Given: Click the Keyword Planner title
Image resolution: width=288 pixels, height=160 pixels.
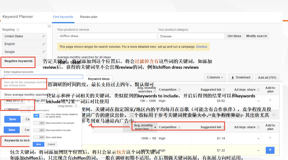Looking at the screenshot, I should tap(18, 17).
